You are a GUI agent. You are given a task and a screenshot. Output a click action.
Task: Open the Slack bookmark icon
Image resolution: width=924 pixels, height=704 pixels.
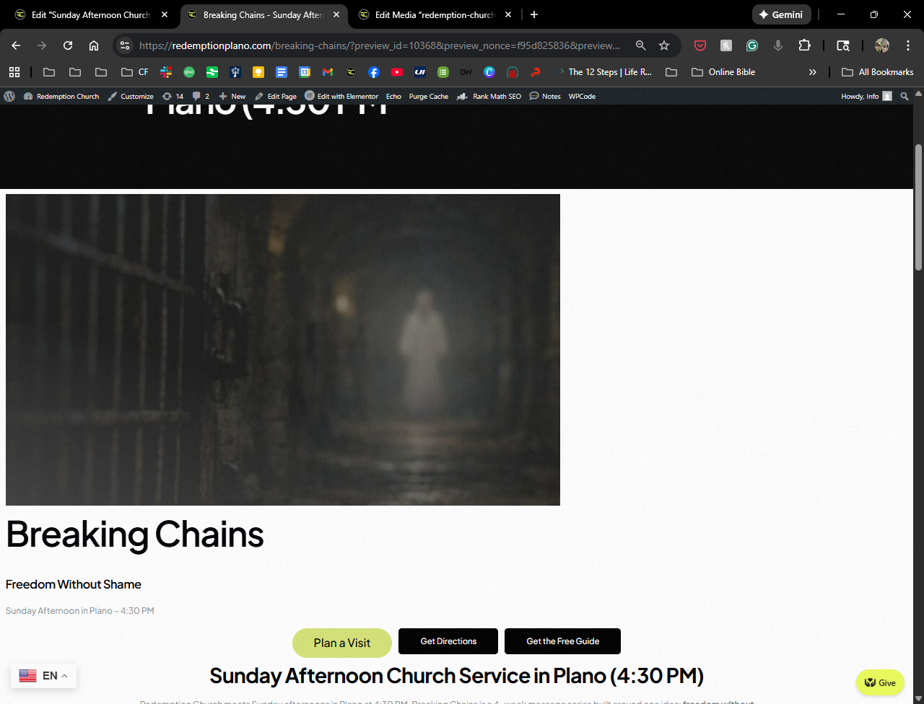pos(166,72)
